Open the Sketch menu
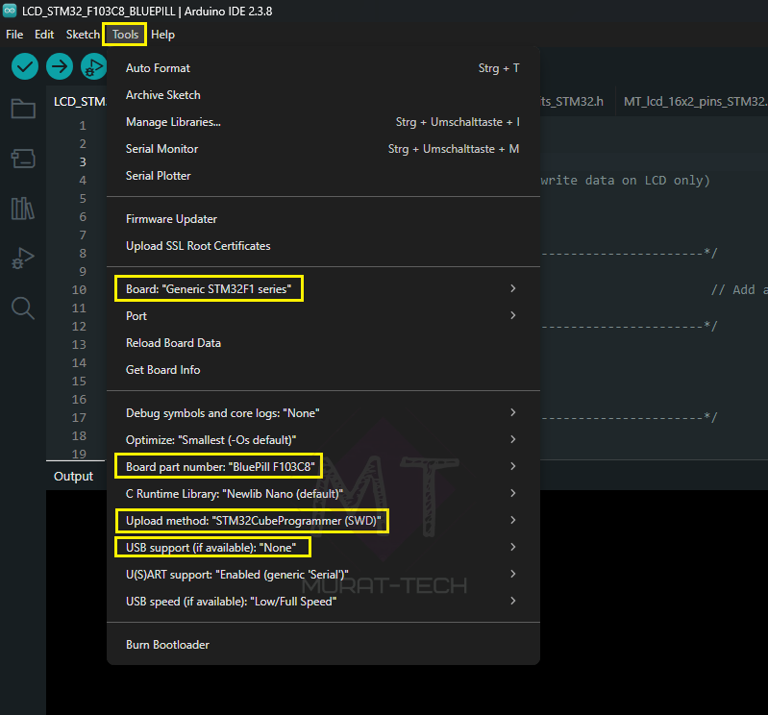 pyautogui.click(x=83, y=35)
